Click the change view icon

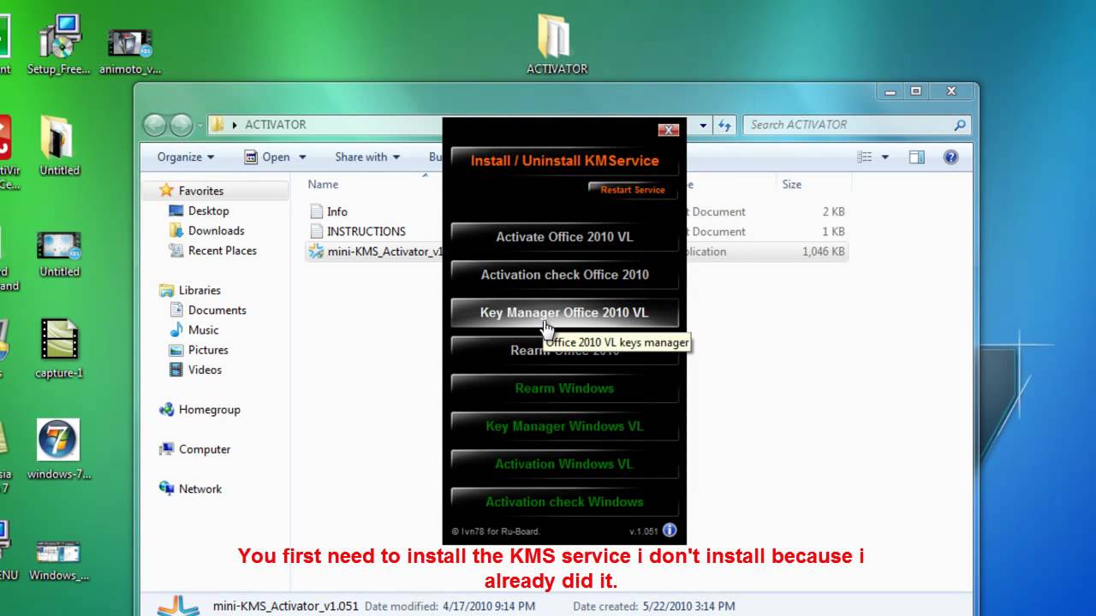click(865, 157)
